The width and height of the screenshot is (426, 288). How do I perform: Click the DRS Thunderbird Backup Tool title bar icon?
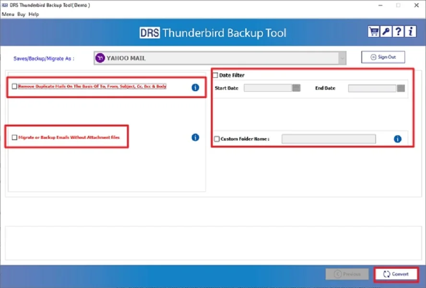tap(5, 5)
